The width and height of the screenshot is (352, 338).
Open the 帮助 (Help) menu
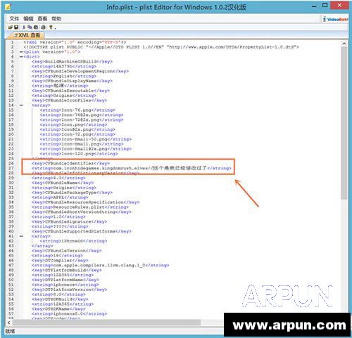pyautogui.click(x=56, y=19)
